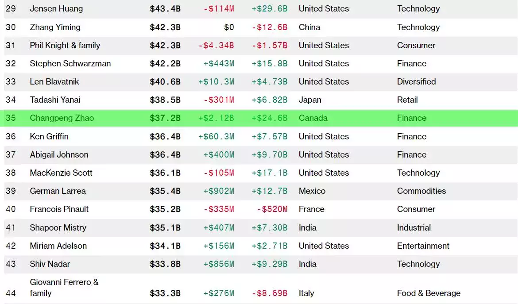Select the highlighted Changpeng Zhao row

pyautogui.click(x=259, y=118)
